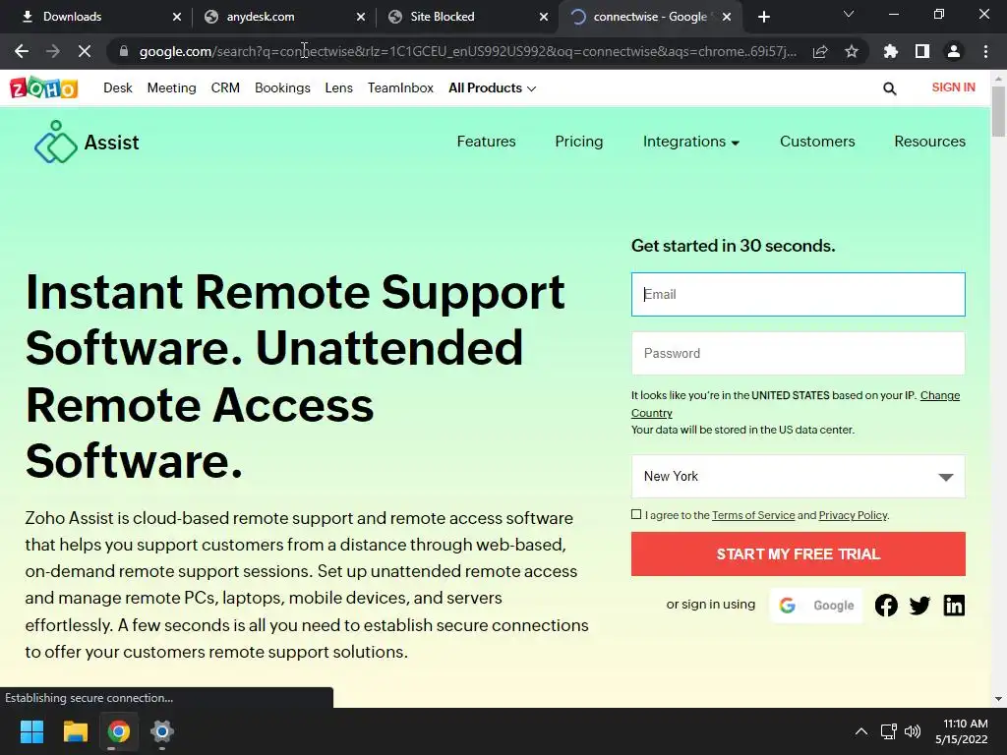Click Start My Free Trial button
This screenshot has height=755, width=1007.
[798, 554]
